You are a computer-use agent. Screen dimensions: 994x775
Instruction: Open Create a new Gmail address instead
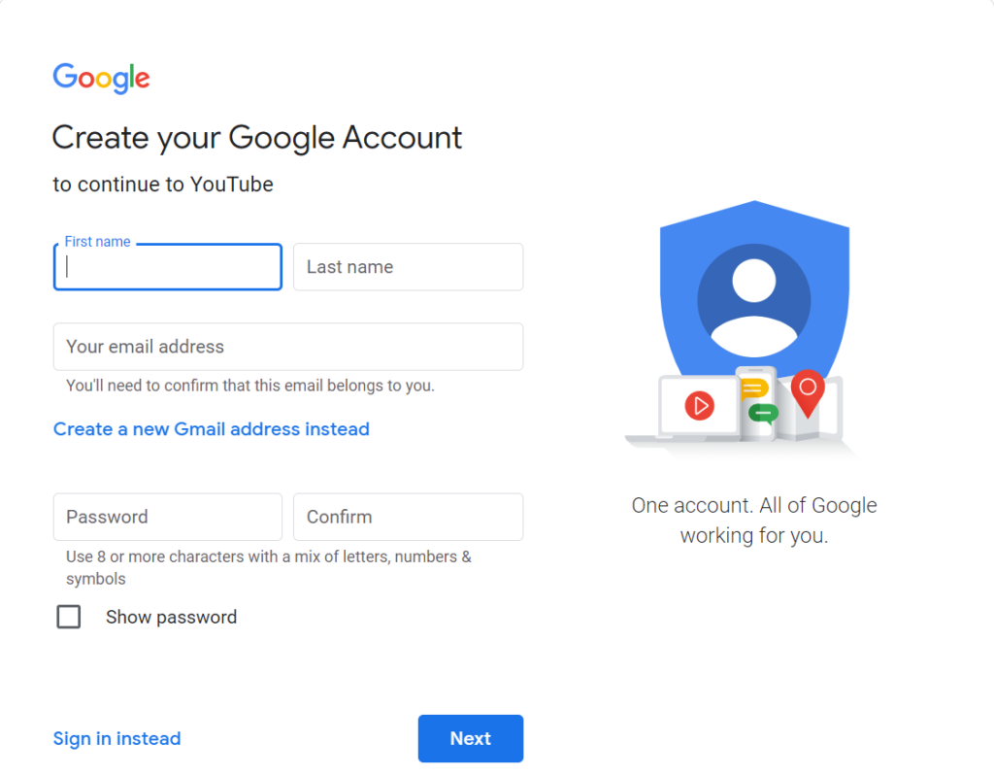[211, 428]
